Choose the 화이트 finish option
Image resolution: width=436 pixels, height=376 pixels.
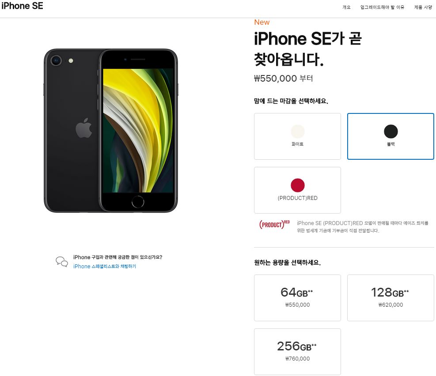(x=298, y=136)
